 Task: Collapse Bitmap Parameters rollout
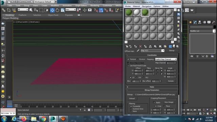(152, 90)
